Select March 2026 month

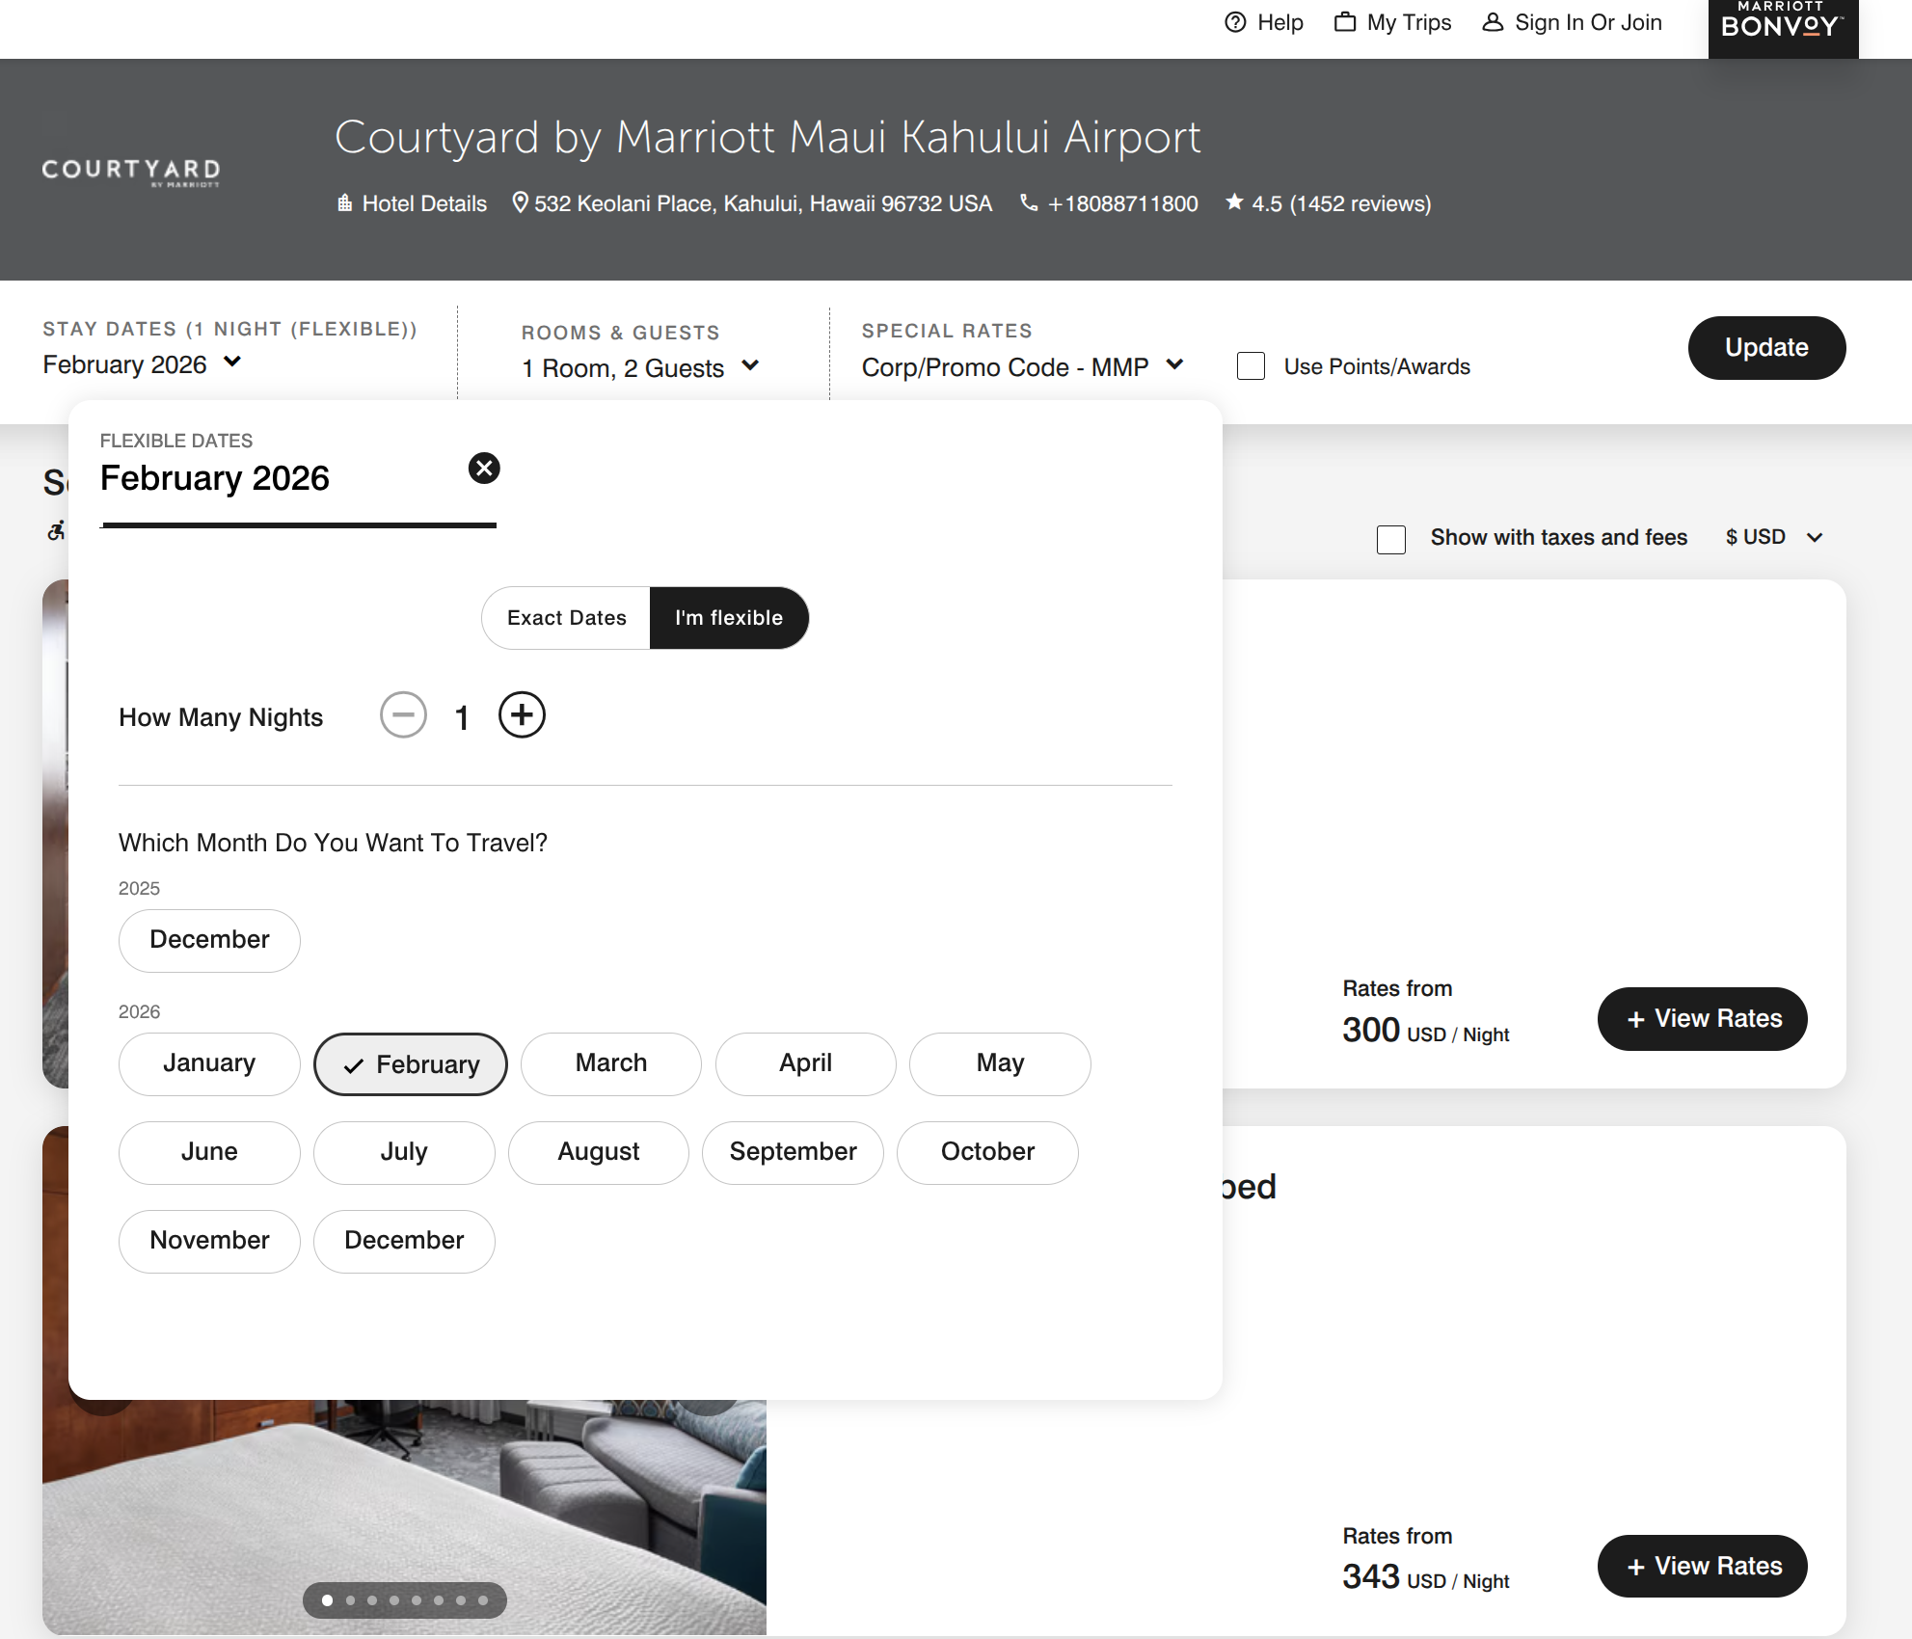[x=610, y=1063]
